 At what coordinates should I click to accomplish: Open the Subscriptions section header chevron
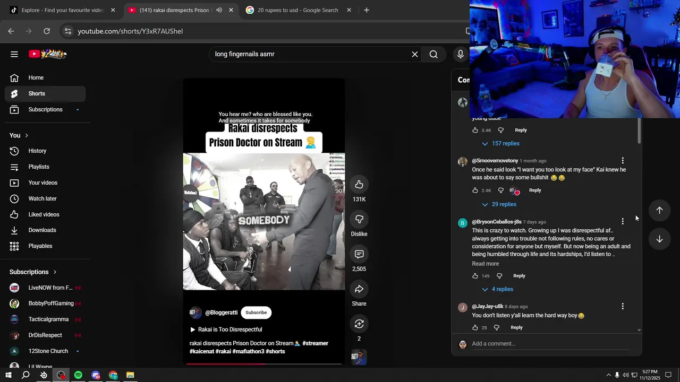tap(55, 272)
